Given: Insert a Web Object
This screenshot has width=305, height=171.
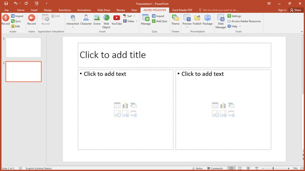Looking at the screenshot, I should (106, 21).
